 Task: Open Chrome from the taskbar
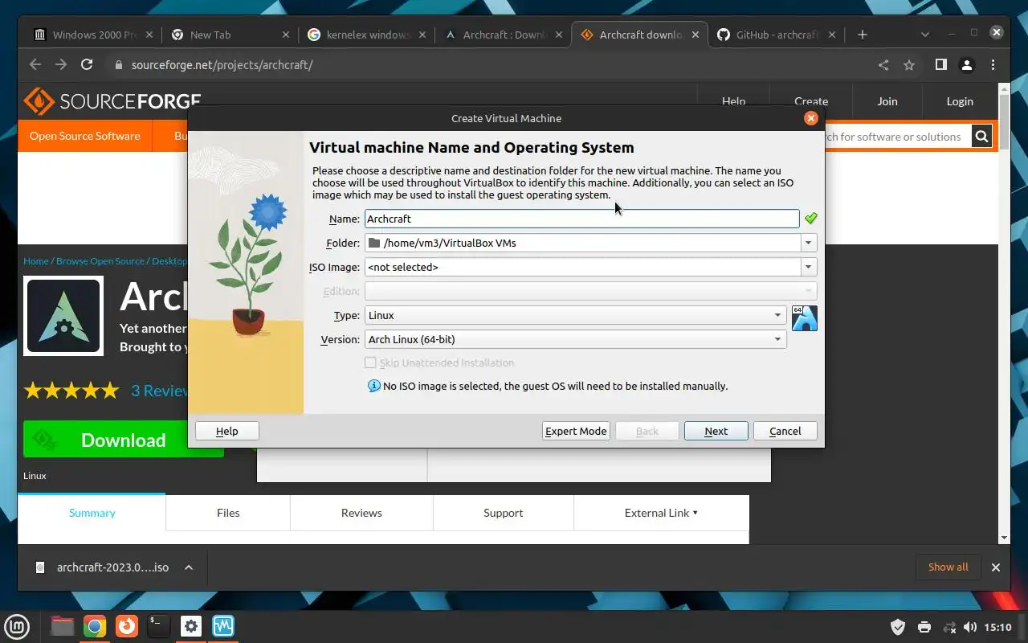[x=95, y=626]
